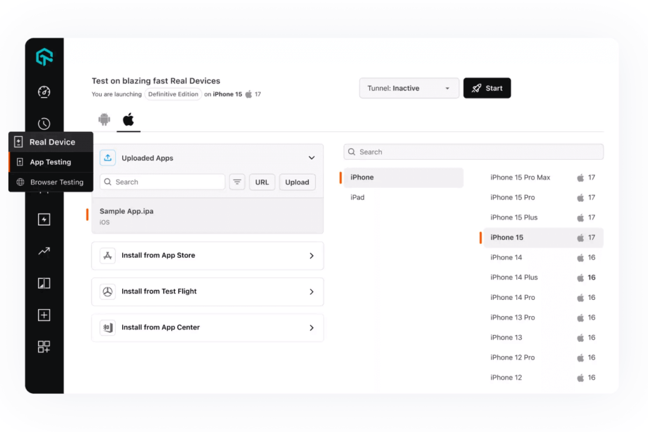
Task: Select Real Device in the flyout menu
Action: pos(51,142)
